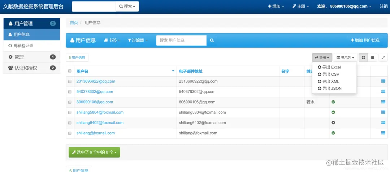Open user link 2313696922@qq.com
The height and width of the screenshot is (172, 390).
(96, 81)
